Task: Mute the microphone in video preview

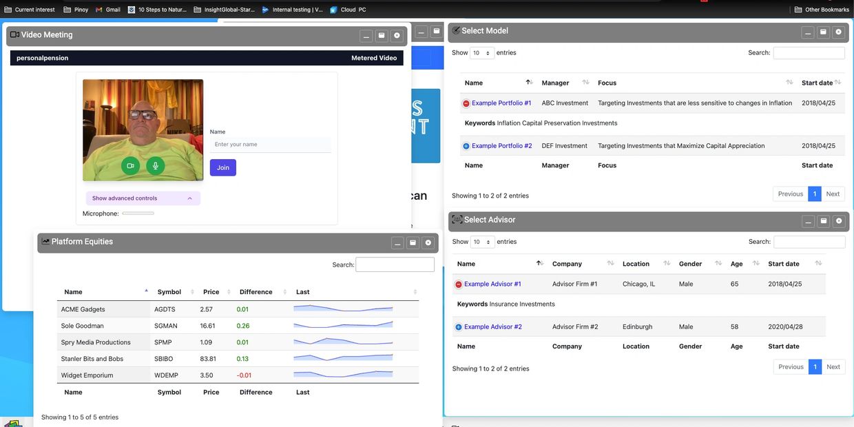Action: (x=156, y=166)
